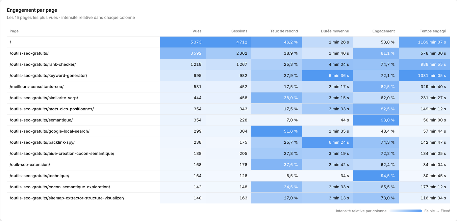457x221 pixels.
Task: Click the Faible → Élevé legend label
Action: (x=437, y=211)
